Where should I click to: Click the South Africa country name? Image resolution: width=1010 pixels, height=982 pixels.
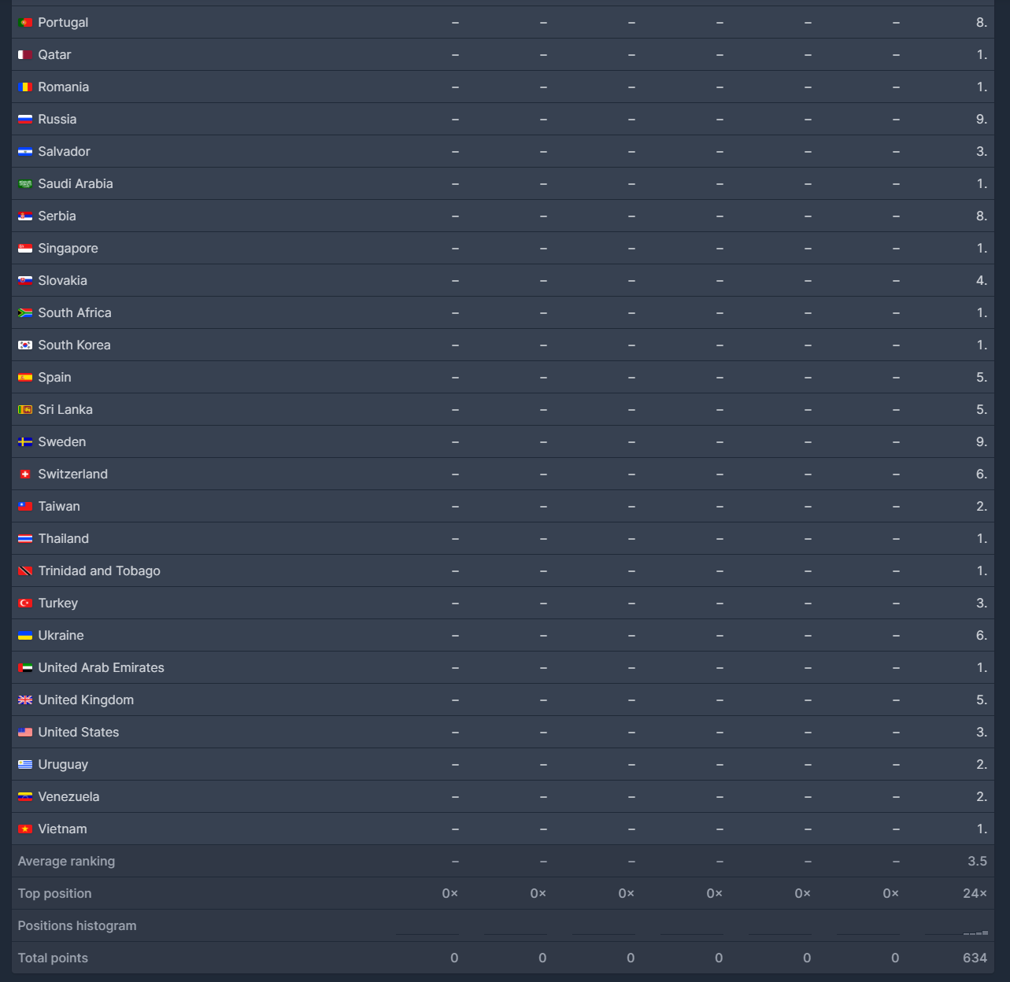tap(75, 313)
